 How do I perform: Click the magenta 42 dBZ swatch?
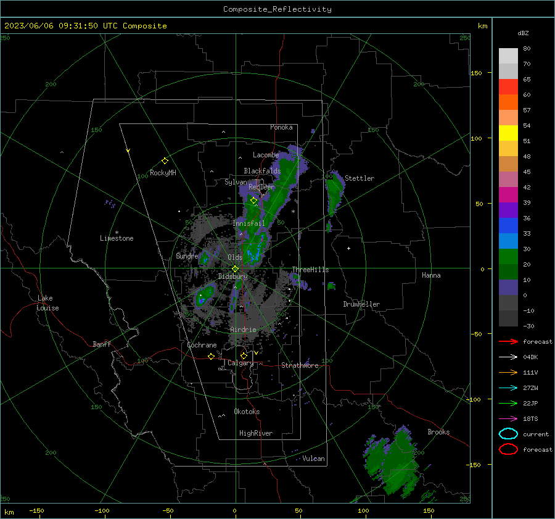click(x=508, y=194)
